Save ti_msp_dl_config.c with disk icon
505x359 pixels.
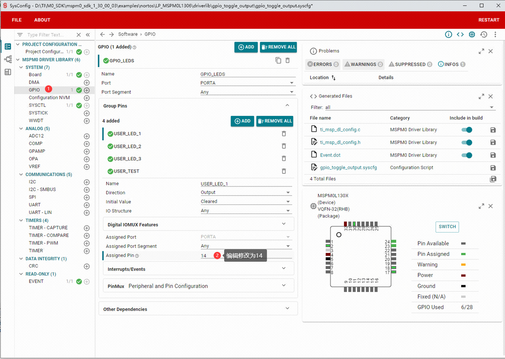tap(493, 130)
